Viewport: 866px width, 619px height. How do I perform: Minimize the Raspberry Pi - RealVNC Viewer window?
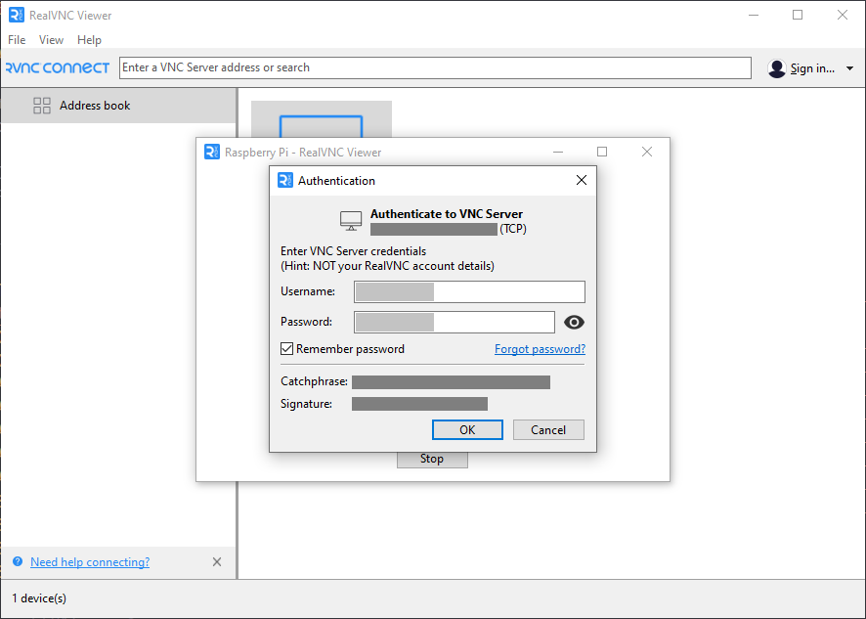558,152
